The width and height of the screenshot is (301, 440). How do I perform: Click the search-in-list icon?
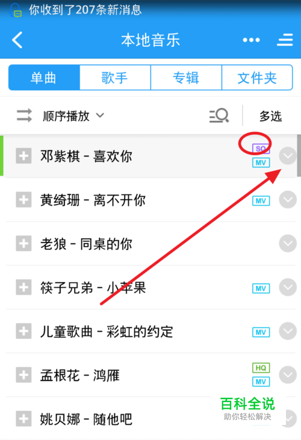click(x=219, y=116)
